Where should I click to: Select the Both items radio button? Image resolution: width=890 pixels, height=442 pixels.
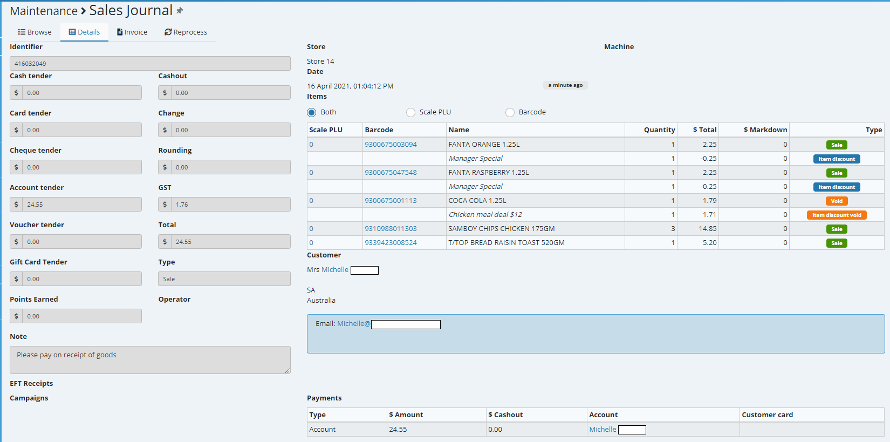311,112
